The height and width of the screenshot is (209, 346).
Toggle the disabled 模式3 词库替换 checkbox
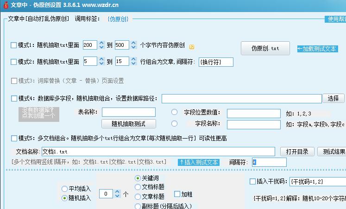[14, 81]
